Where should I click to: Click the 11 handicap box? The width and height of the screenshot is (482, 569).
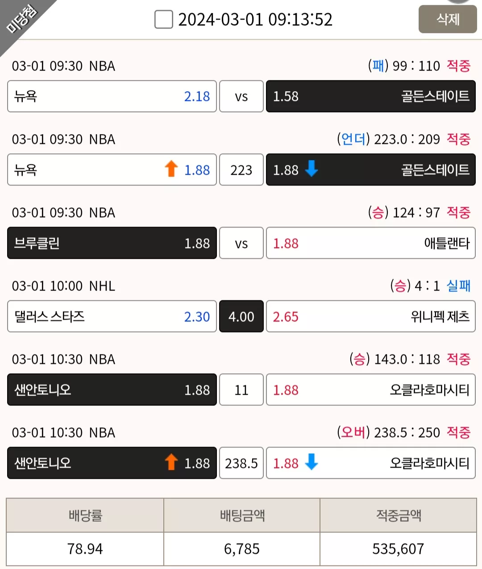coord(241,390)
